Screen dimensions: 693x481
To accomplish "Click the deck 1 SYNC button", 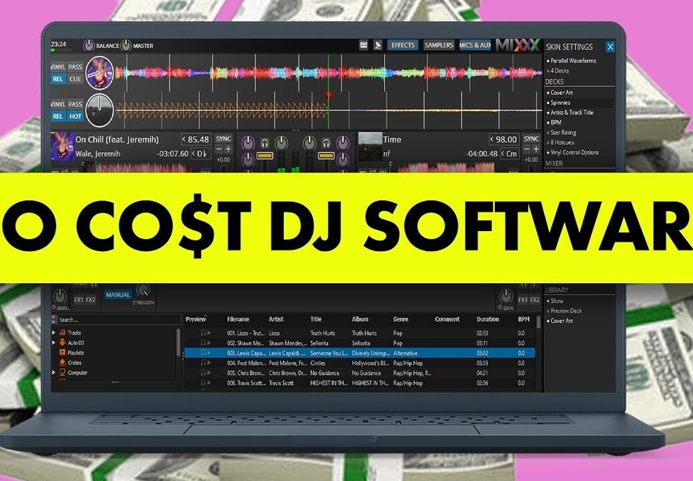I will 223,139.
